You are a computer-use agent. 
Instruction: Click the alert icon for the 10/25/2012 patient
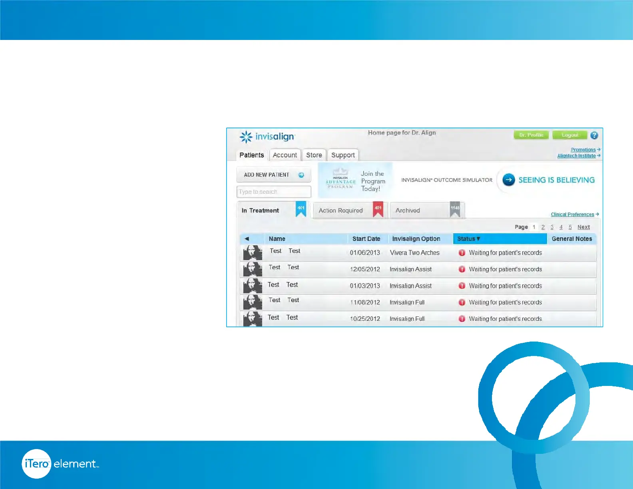pyautogui.click(x=462, y=319)
